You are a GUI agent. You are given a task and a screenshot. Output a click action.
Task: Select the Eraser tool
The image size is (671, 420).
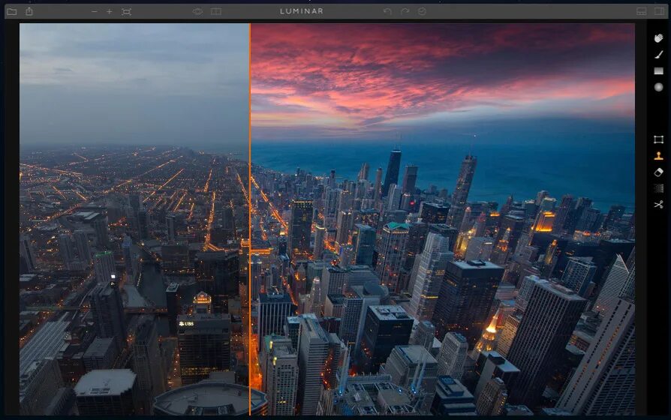click(658, 172)
